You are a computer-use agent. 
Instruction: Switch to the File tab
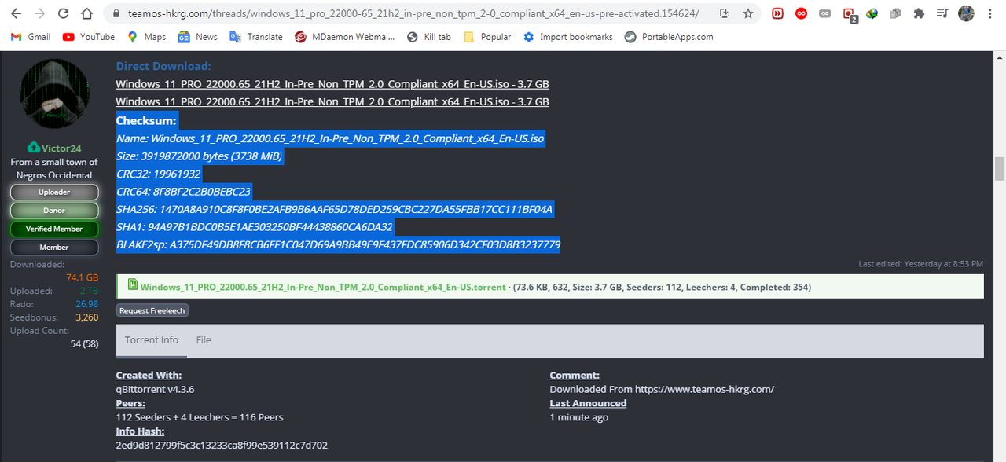coord(204,340)
